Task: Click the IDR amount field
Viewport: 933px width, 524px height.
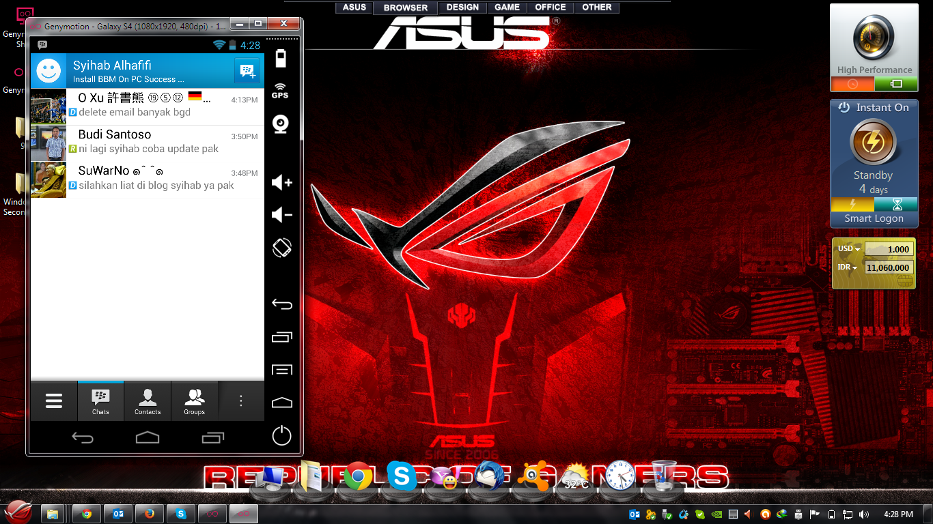Action: (x=889, y=268)
